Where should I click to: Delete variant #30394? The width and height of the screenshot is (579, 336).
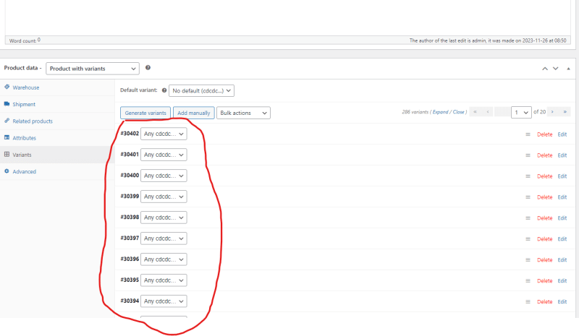point(545,302)
